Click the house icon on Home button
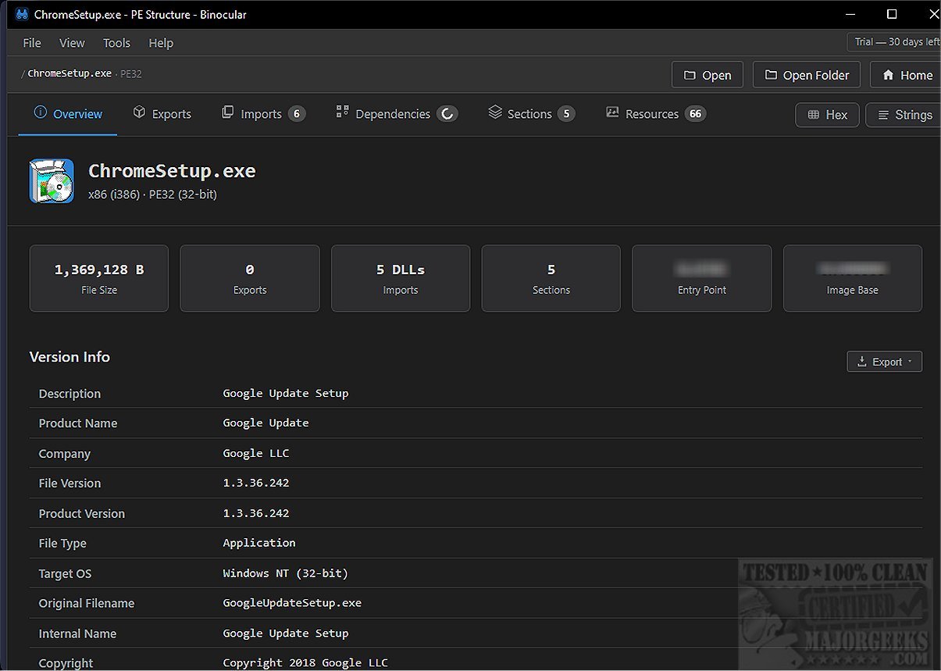 pos(888,75)
